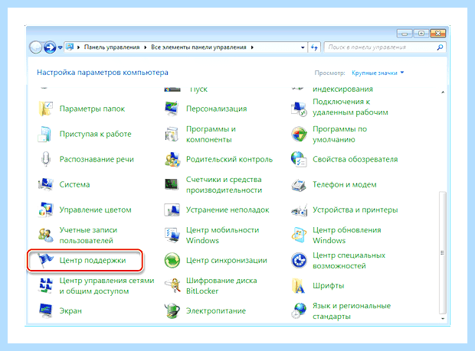The height and width of the screenshot is (351, 475).
Task: Click the green Центр синхронизации icon
Action: [172, 260]
